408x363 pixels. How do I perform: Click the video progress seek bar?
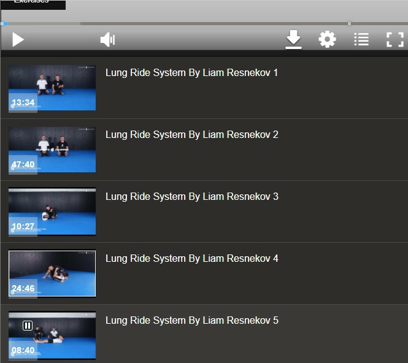click(184, 24)
